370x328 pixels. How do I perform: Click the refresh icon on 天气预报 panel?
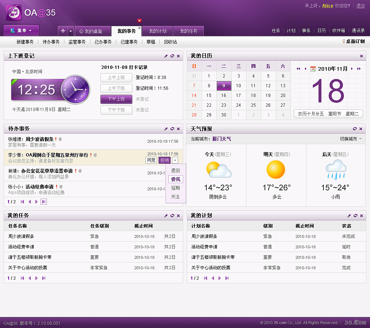355,129
